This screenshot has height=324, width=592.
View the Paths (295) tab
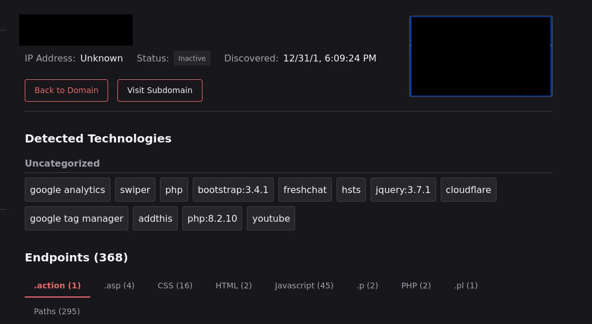[x=57, y=311]
